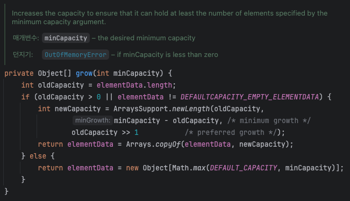The height and width of the screenshot is (201, 350).
Task: Click the Math.max call
Action: click(189, 168)
